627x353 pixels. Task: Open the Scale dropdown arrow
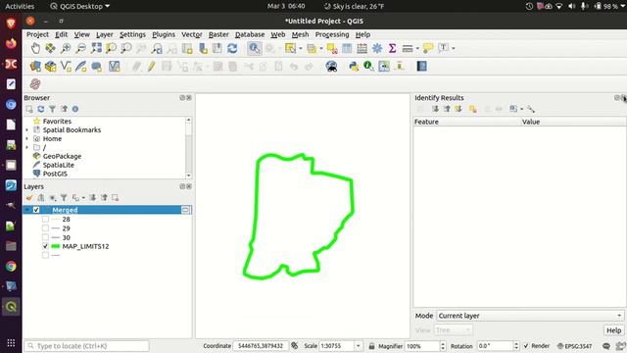pos(359,346)
